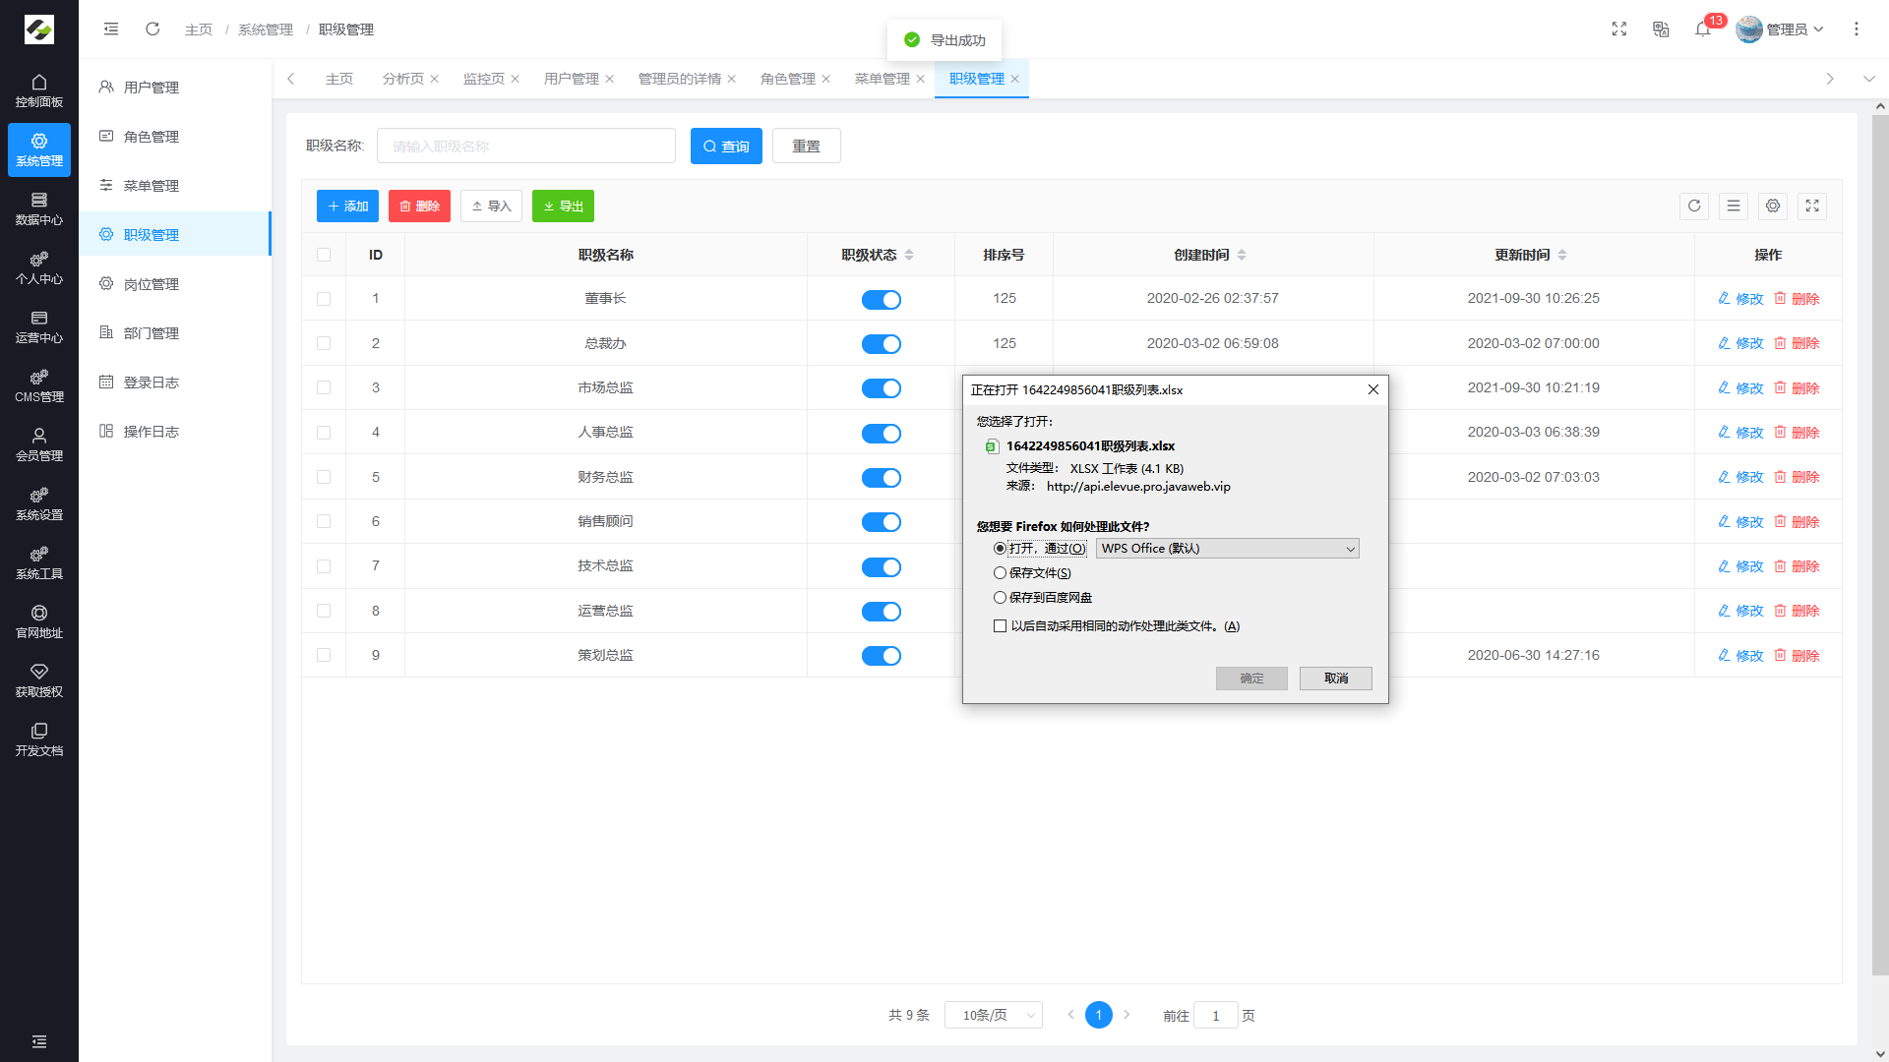
Task: Open the WPS Office application dropdown
Action: [1227, 549]
